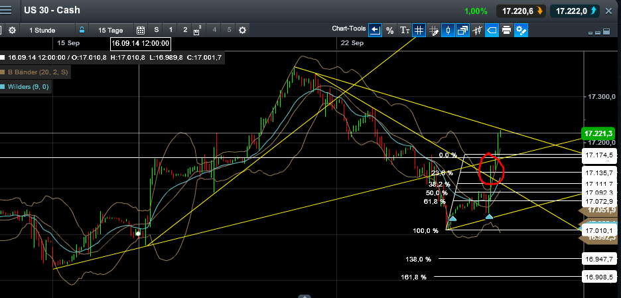
Task: Select the text annotation tool
Action: tap(404, 30)
